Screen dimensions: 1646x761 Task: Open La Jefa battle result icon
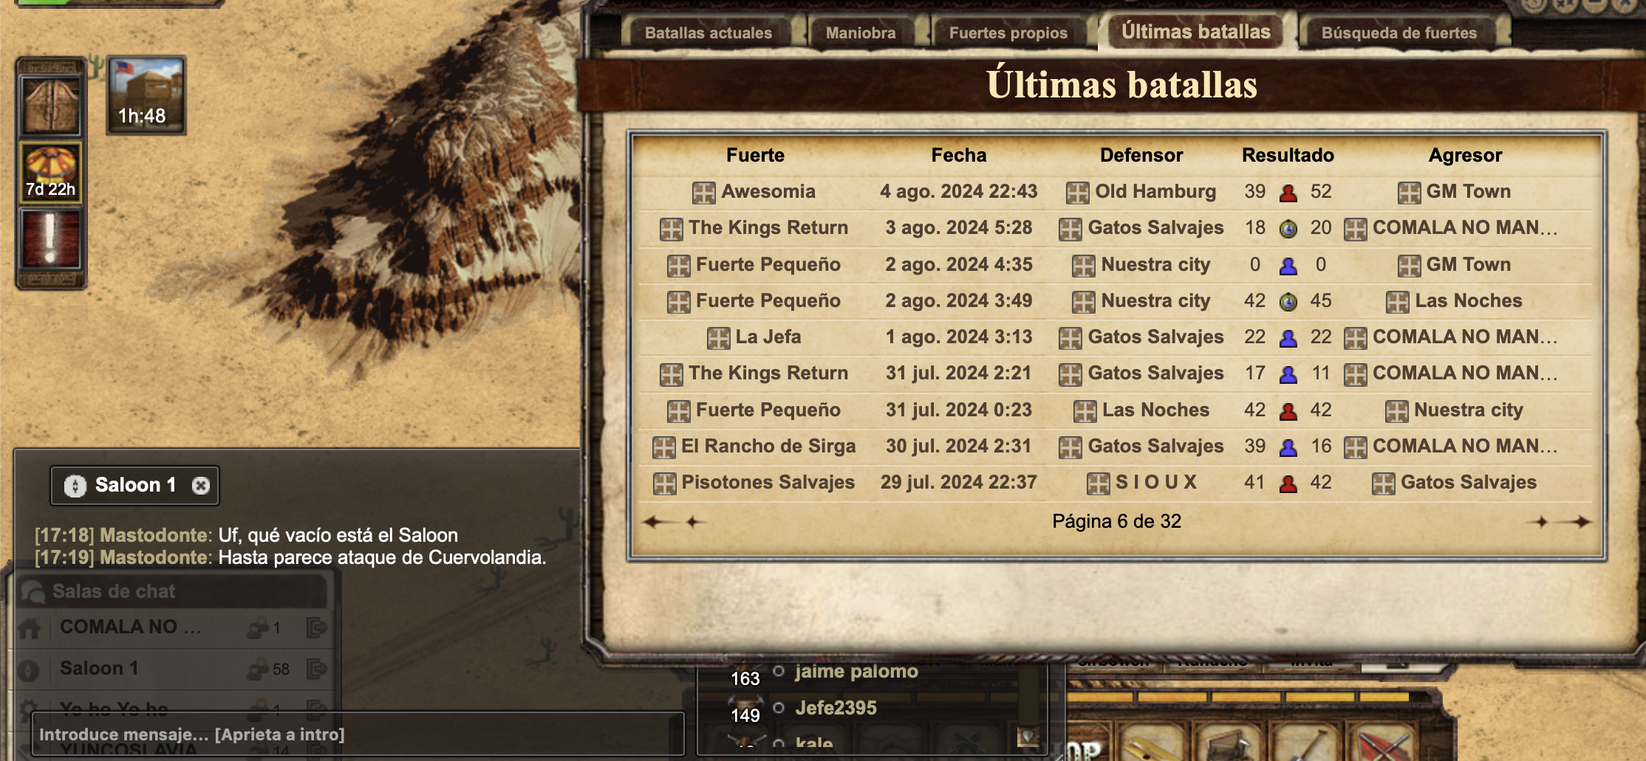pyautogui.click(x=1288, y=338)
